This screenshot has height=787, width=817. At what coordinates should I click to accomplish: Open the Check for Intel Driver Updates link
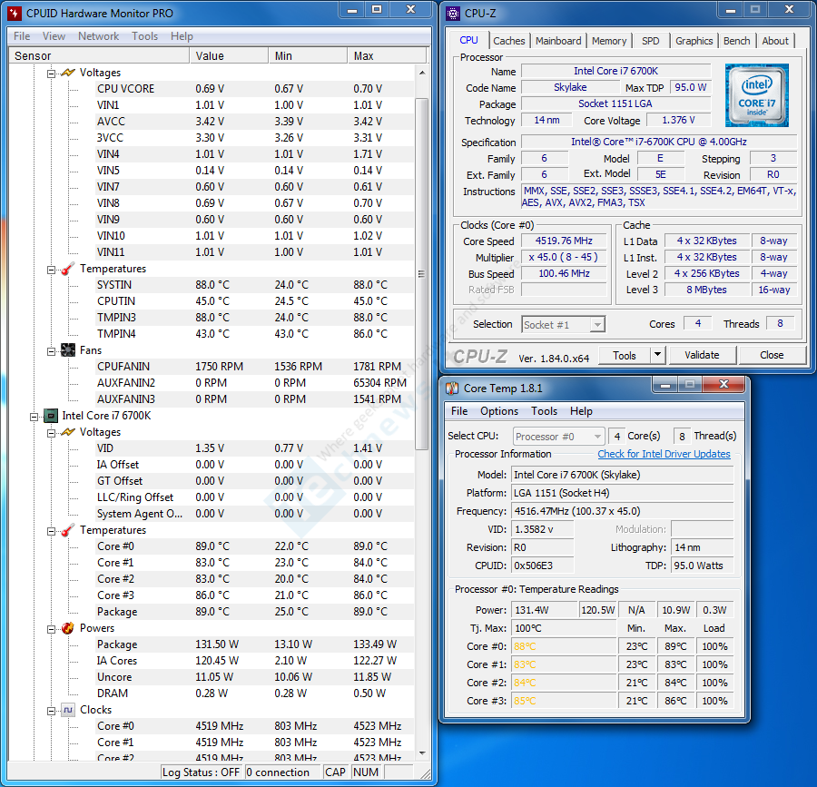click(x=664, y=454)
